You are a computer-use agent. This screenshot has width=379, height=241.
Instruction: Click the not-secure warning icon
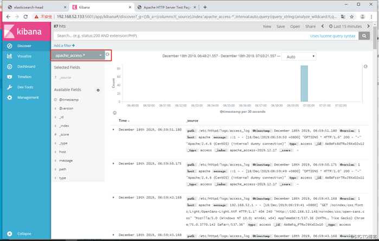[36, 17]
